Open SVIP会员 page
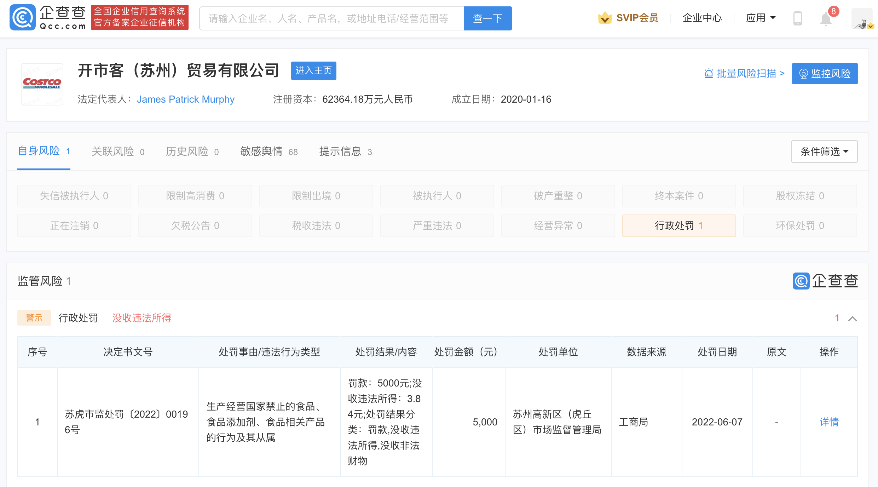This screenshot has height=487, width=878. tap(637, 18)
